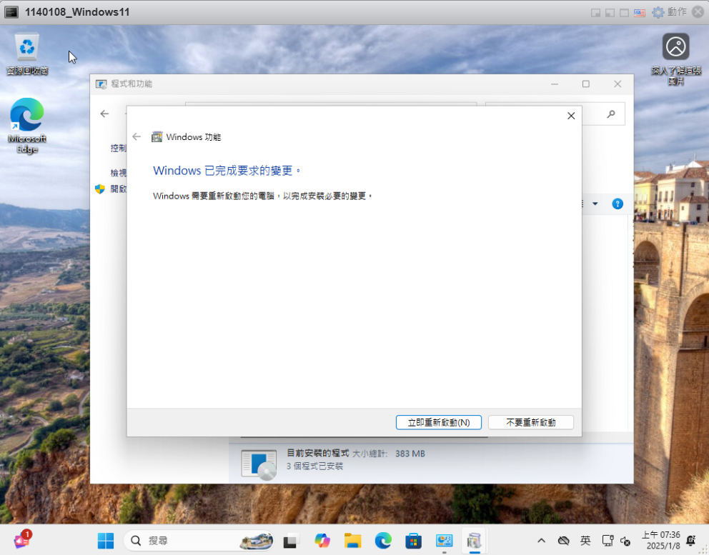Screen dimensions: 709x555
Task: Click the 深入了解這張圖片 desktop icon
Action: pyautogui.click(x=676, y=59)
